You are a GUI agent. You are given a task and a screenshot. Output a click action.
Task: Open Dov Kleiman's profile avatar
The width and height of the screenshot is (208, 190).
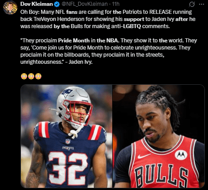[10, 8]
